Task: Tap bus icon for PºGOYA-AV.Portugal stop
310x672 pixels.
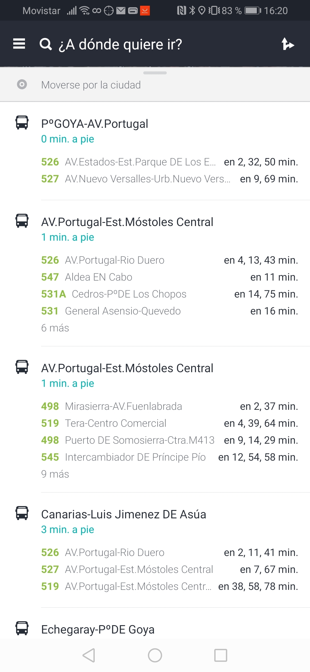Action: (x=22, y=123)
